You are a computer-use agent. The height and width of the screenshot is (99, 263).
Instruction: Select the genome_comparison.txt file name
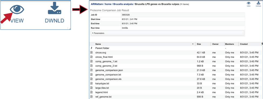click(108, 75)
